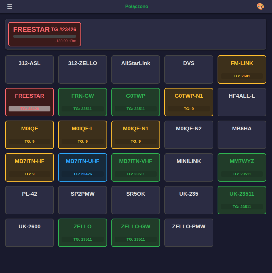Viewport: 272px width, 273px height.
Task: Pick the G0TWP-N1 node tile
Action: [x=189, y=102]
